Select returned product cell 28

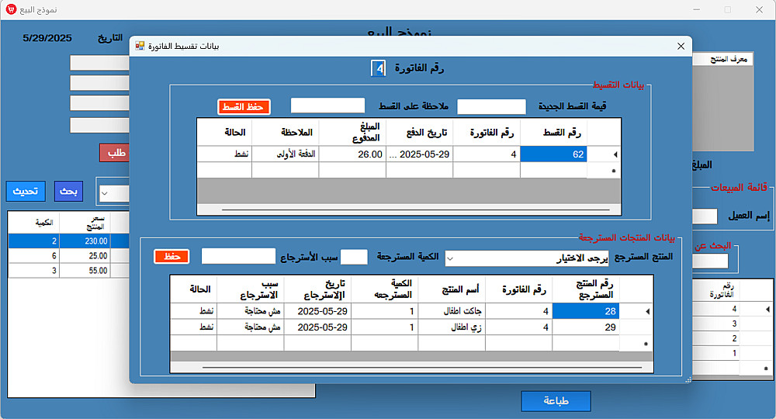tap(585, 311)
